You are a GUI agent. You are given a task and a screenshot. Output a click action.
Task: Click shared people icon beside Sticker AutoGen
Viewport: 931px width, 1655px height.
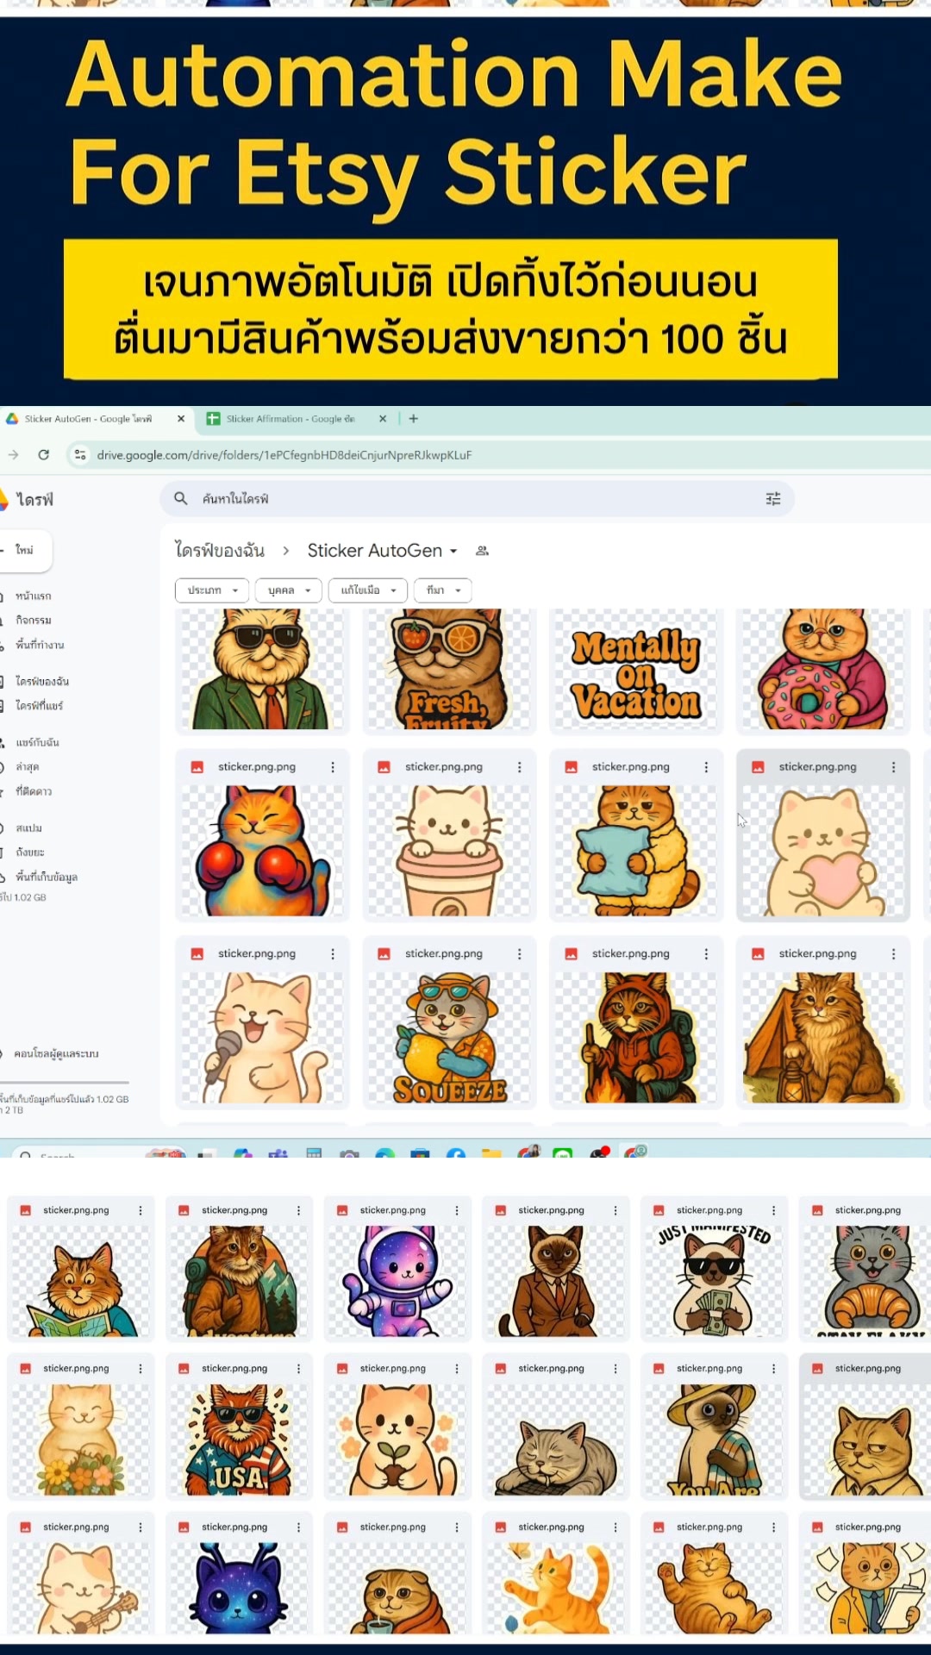coord(483,551)
